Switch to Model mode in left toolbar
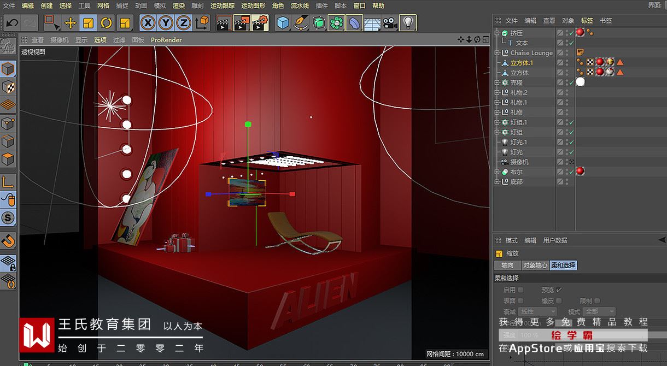Viewport: 667px width, 366px height. pos(8,69)
